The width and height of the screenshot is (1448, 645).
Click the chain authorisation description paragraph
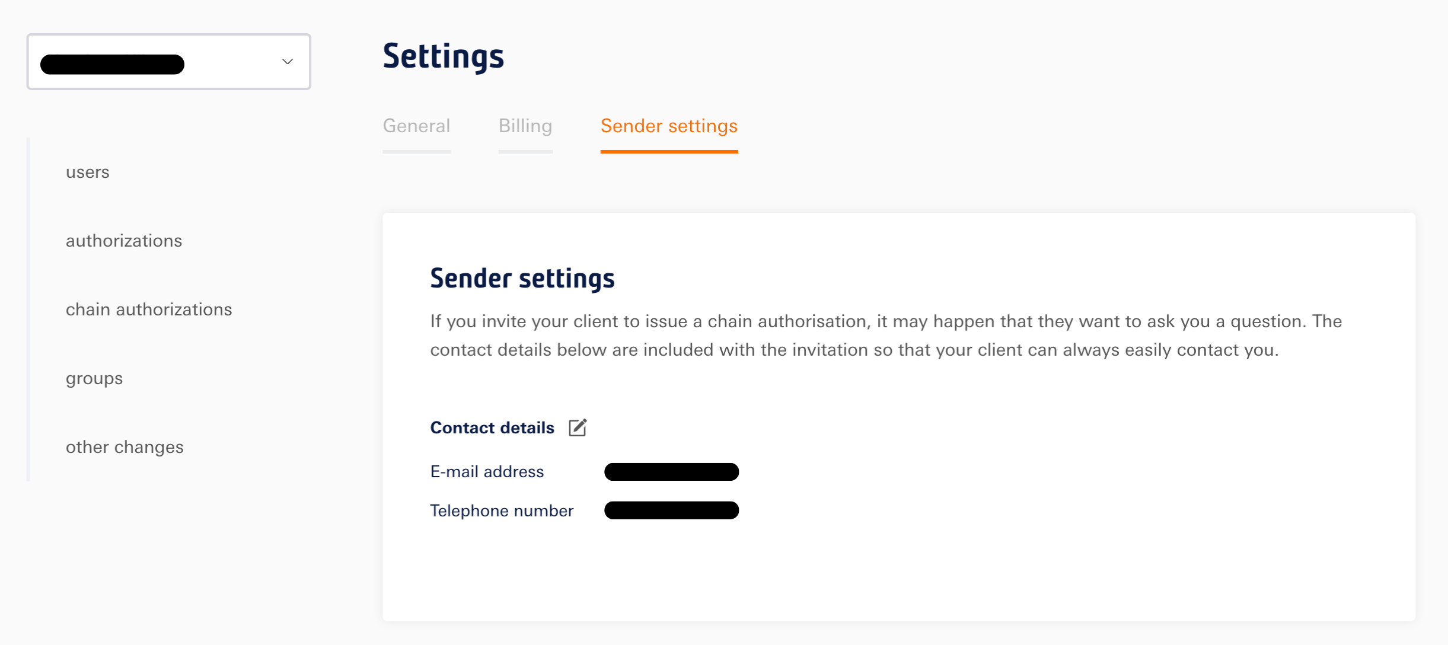(x=886, y=336)
